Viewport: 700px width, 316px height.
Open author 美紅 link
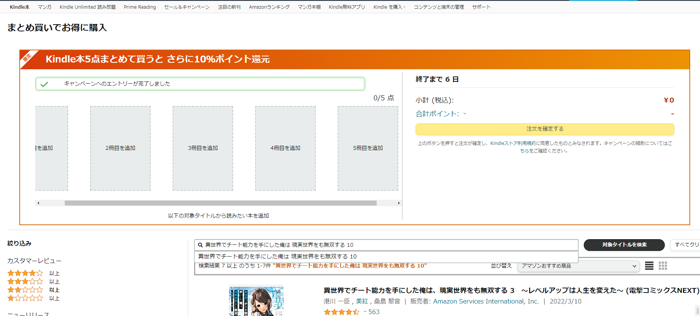[x=362, y=301]
